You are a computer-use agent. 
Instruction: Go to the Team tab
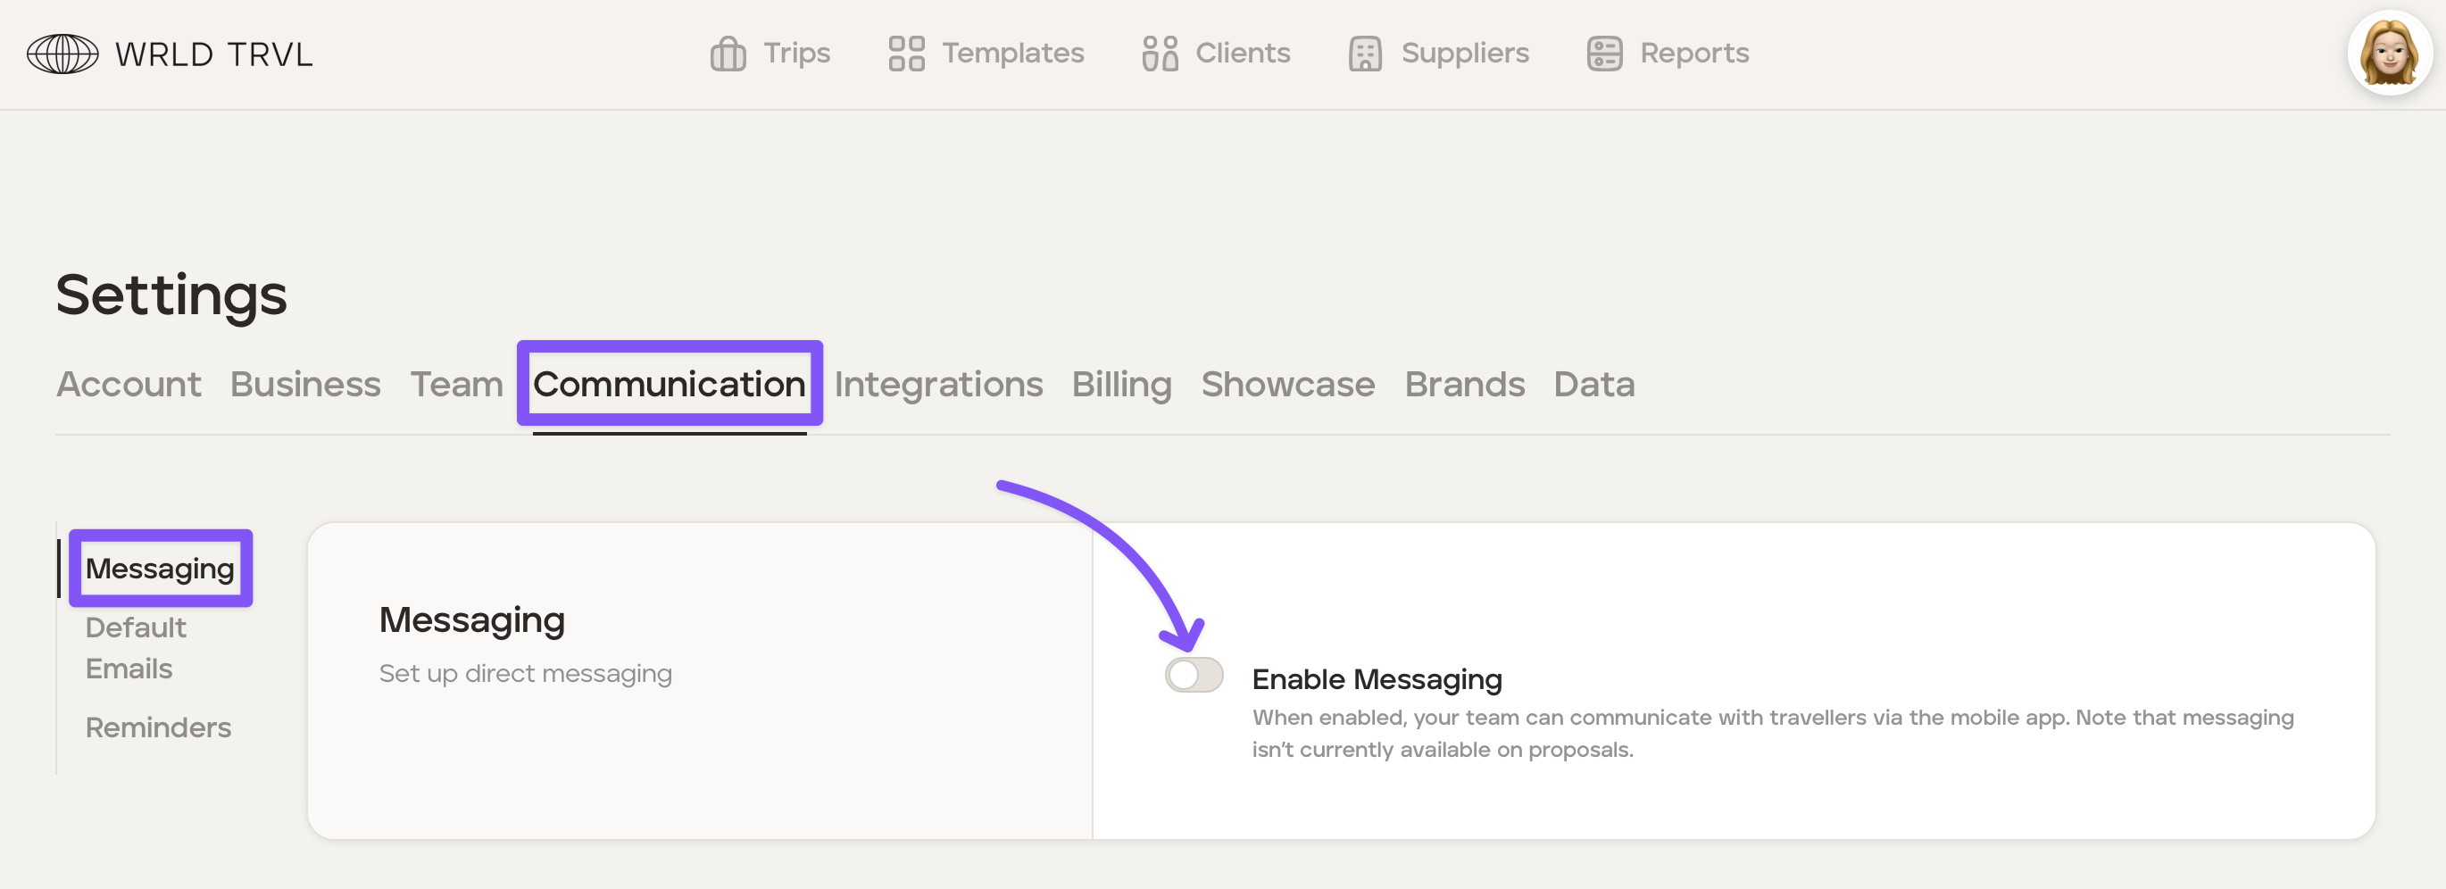point(456,385)
